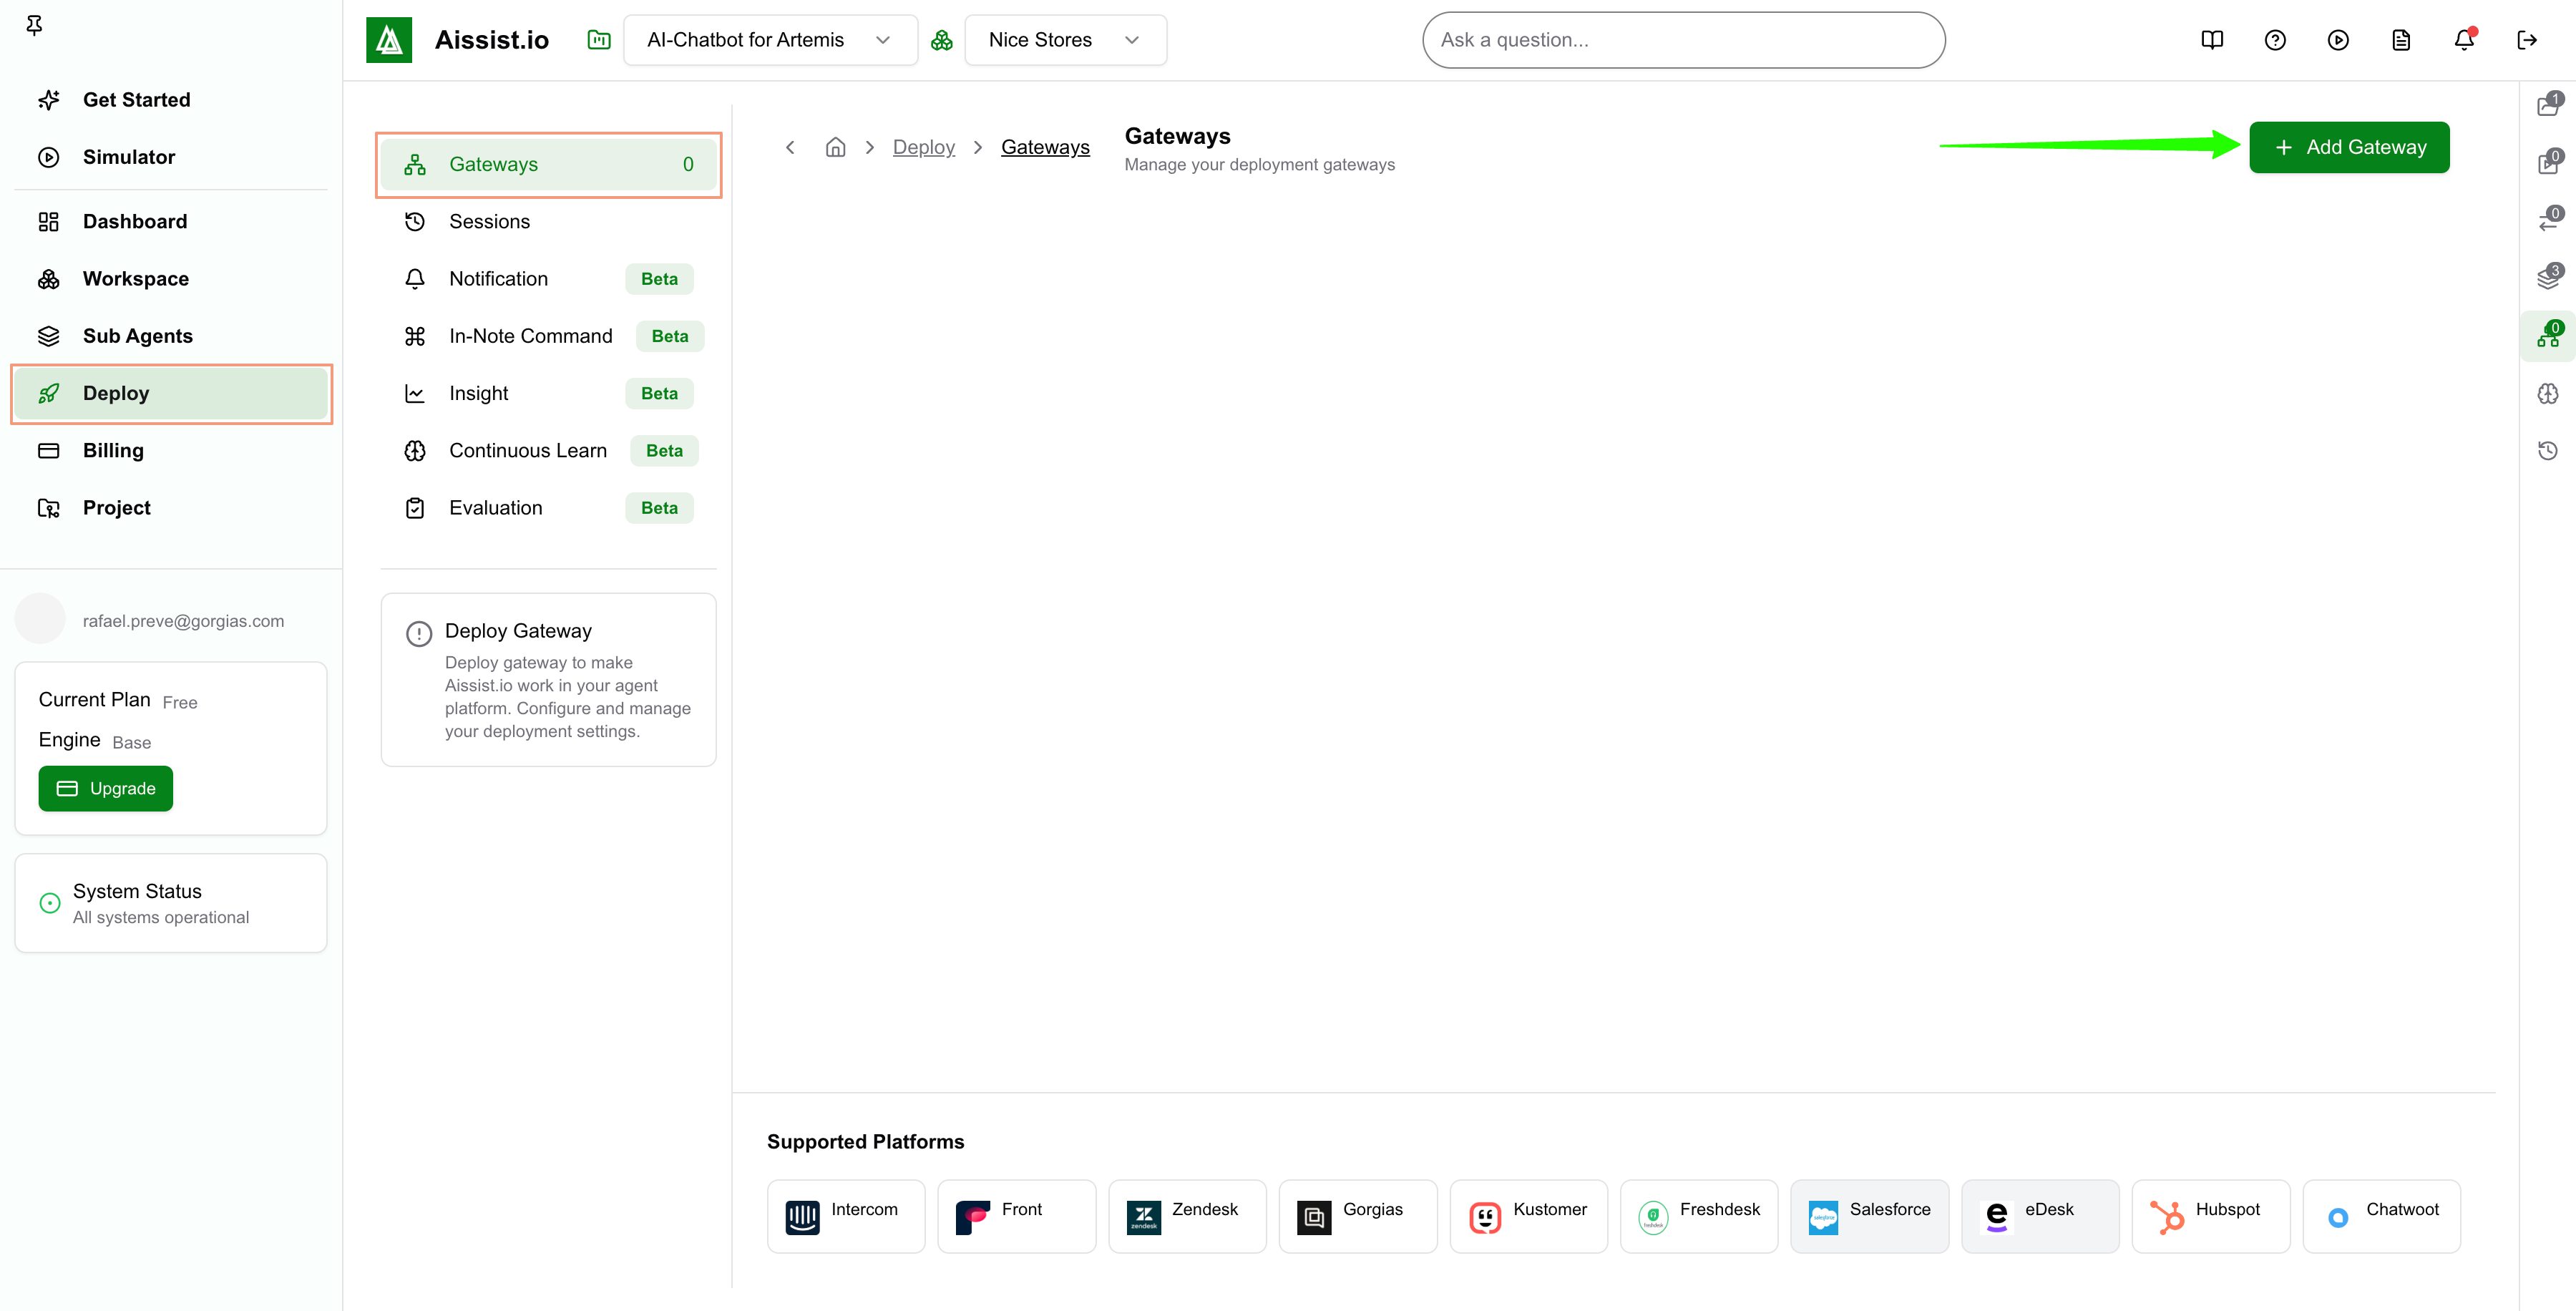Screen dimensions: 2576x1311
Task: Click the Upgrade plan button
Action: (105, 788)
